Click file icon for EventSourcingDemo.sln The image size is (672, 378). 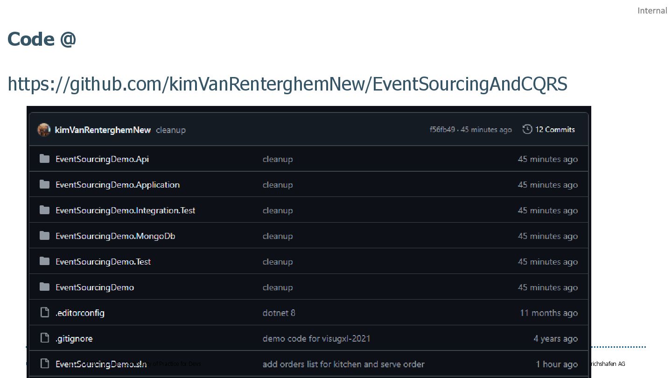pos(44,364)
